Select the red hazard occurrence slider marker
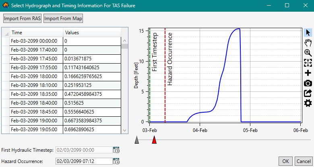This screenshot has height=167, width=314. [154, 140]
